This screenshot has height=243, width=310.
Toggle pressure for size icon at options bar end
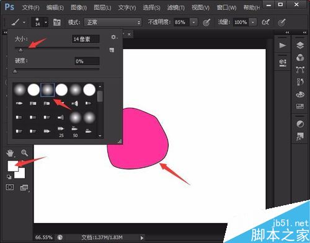tap(282, 22)
